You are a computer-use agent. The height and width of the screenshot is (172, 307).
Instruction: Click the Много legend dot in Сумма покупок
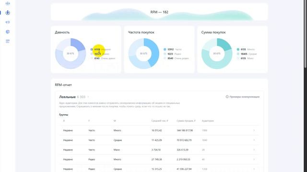[238, 50]
